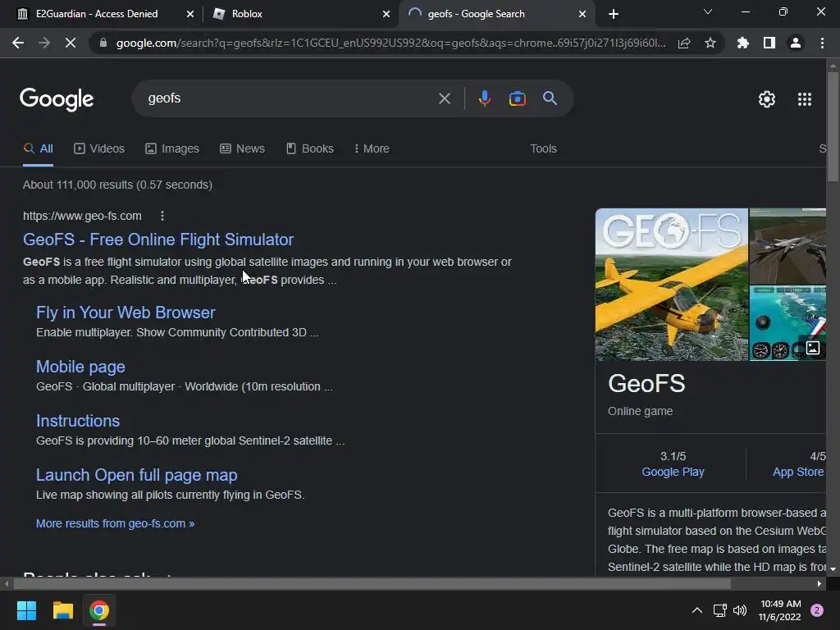Open options for geo-fs.com result

pos(162,216)
